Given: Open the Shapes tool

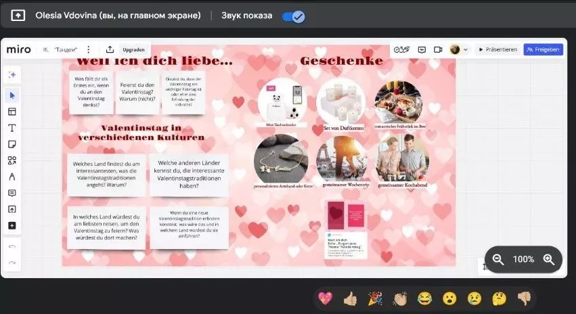Looking at the screenshot, I should tap(12, 160).
